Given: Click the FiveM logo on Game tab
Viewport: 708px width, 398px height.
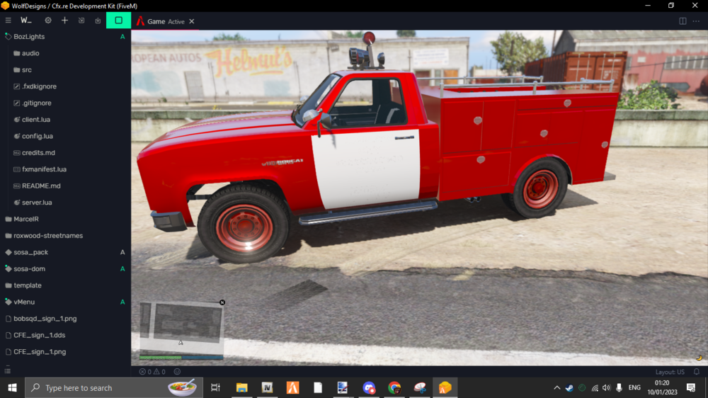Looking at the screenshot, I should (x=140, y=21).
